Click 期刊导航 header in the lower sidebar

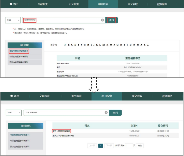(x=26, y=126)
